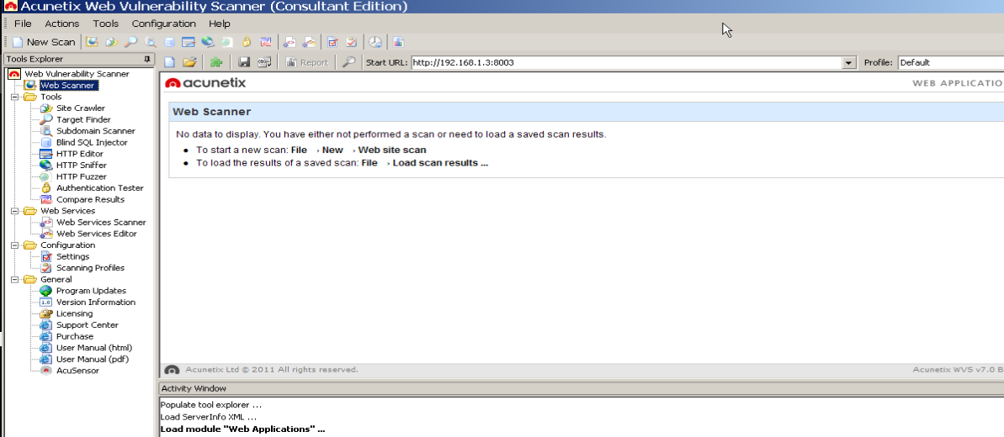Open the Compare Results toolbar icon
Screen dimensions: 1004x437
click(265, 42)
